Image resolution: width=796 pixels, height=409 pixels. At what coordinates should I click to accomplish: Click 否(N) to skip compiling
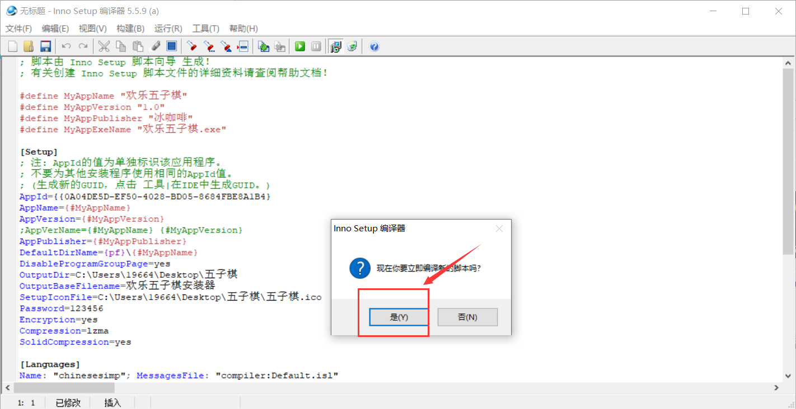(467, 317)
